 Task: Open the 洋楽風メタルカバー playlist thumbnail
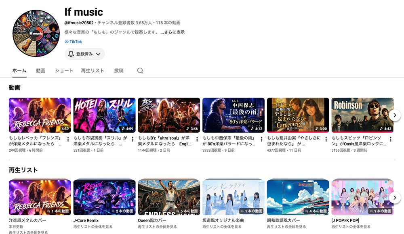[40, 197]
